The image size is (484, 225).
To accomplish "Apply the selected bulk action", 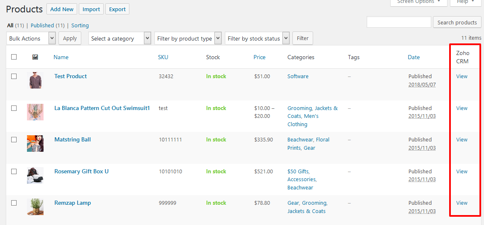I will (70, 38).
